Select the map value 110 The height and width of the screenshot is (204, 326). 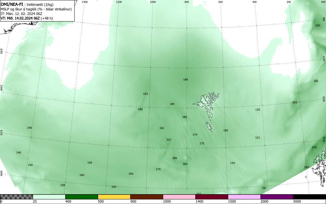[258, 109]
